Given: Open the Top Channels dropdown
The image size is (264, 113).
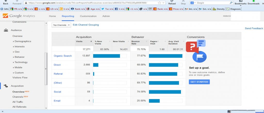Looking at the screenshot, I should (x=61, y=25).
